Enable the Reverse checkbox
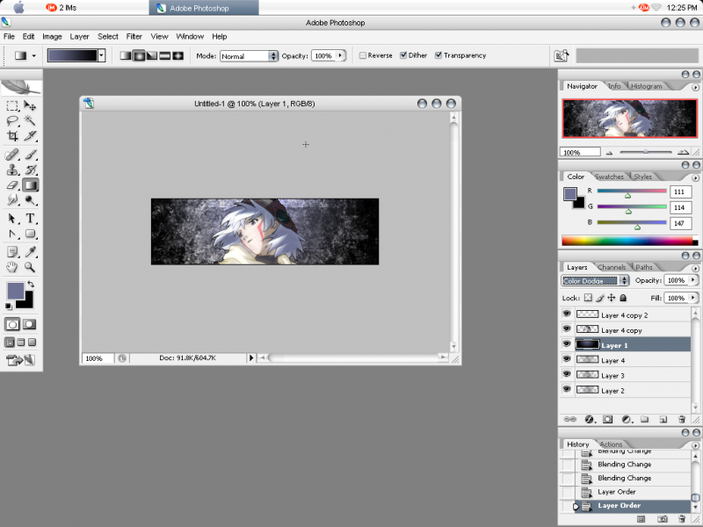The image size is (703, 527). 363,55
